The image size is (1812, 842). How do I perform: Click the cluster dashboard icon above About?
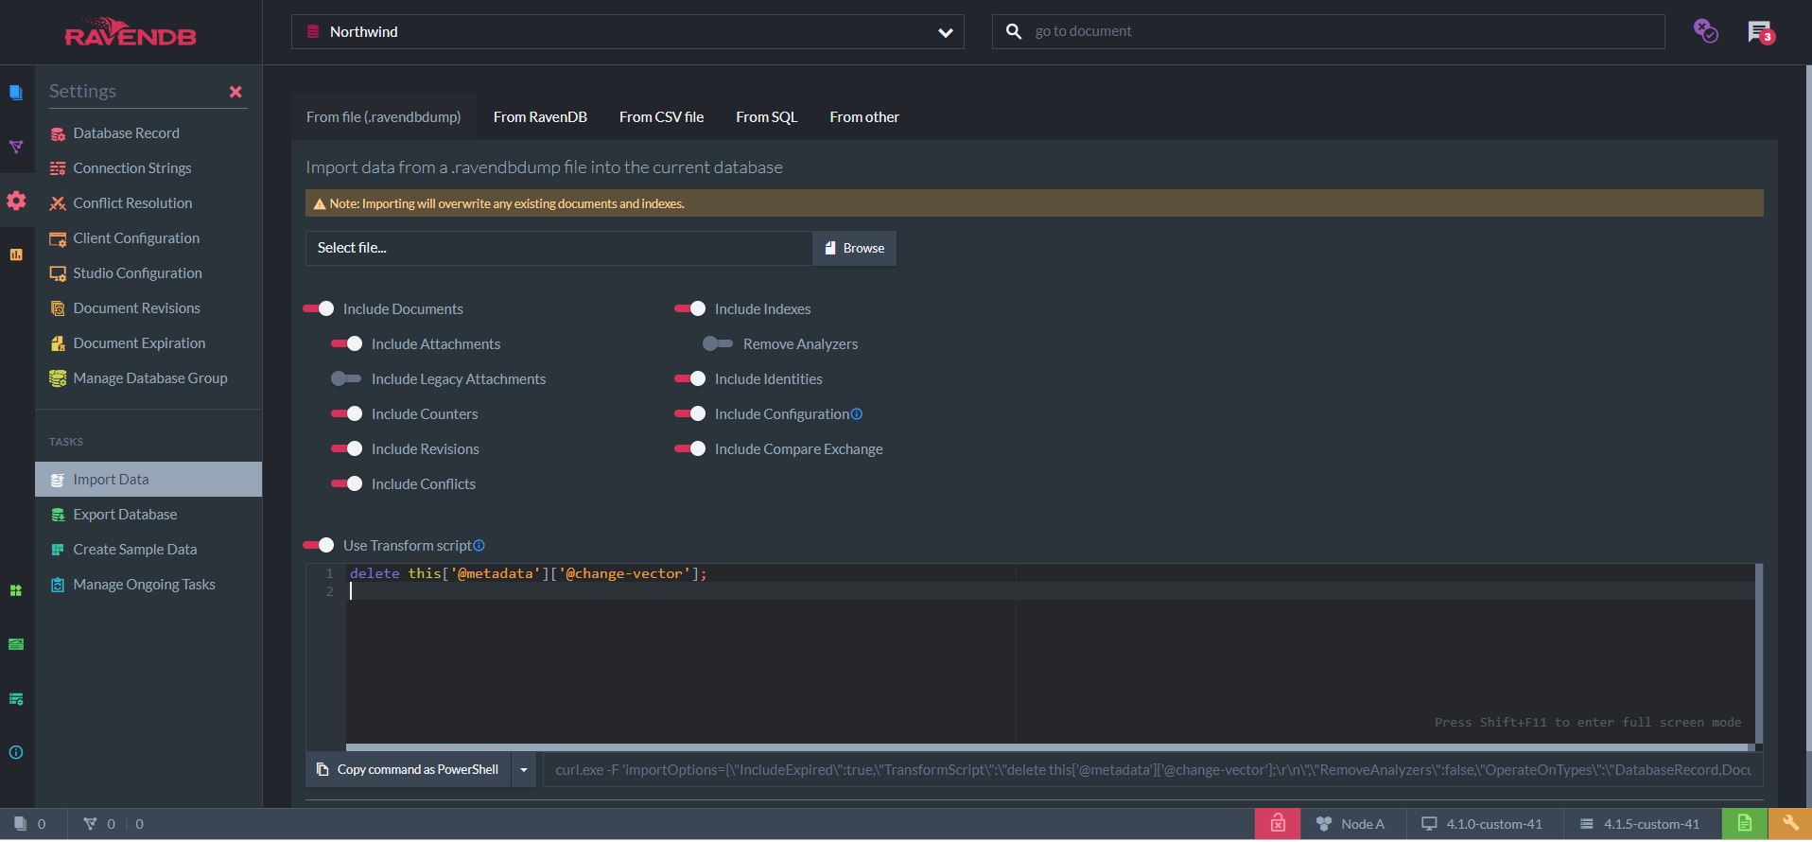click(16, 699)
